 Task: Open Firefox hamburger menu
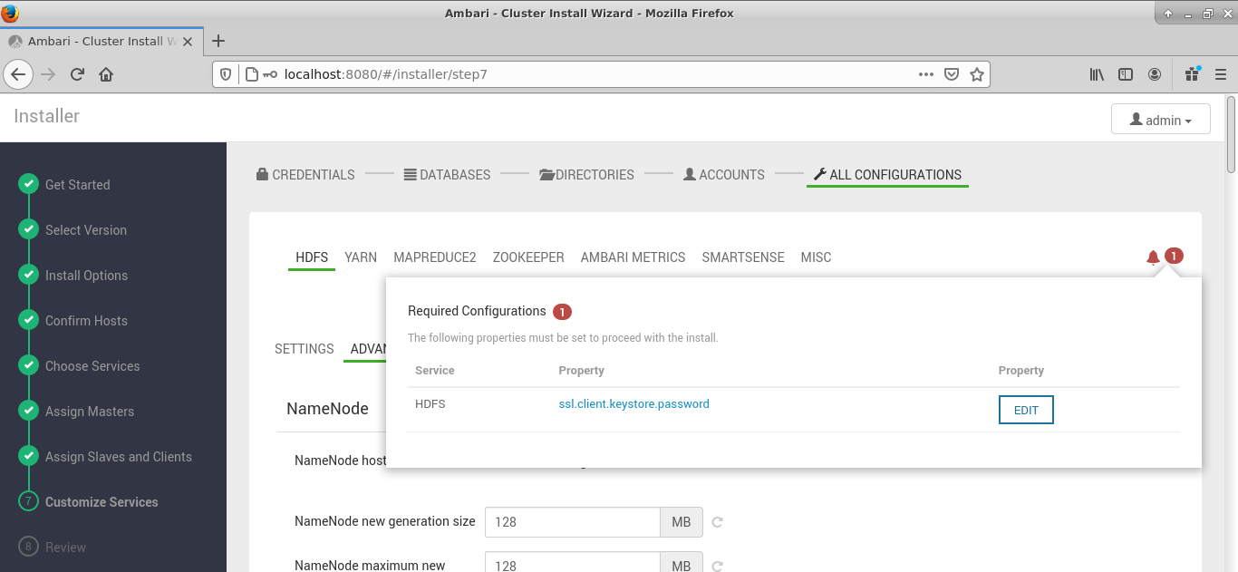1220,74
